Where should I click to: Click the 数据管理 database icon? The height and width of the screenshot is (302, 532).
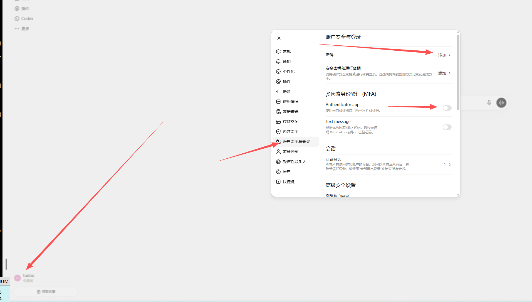[x=278, y=112]
